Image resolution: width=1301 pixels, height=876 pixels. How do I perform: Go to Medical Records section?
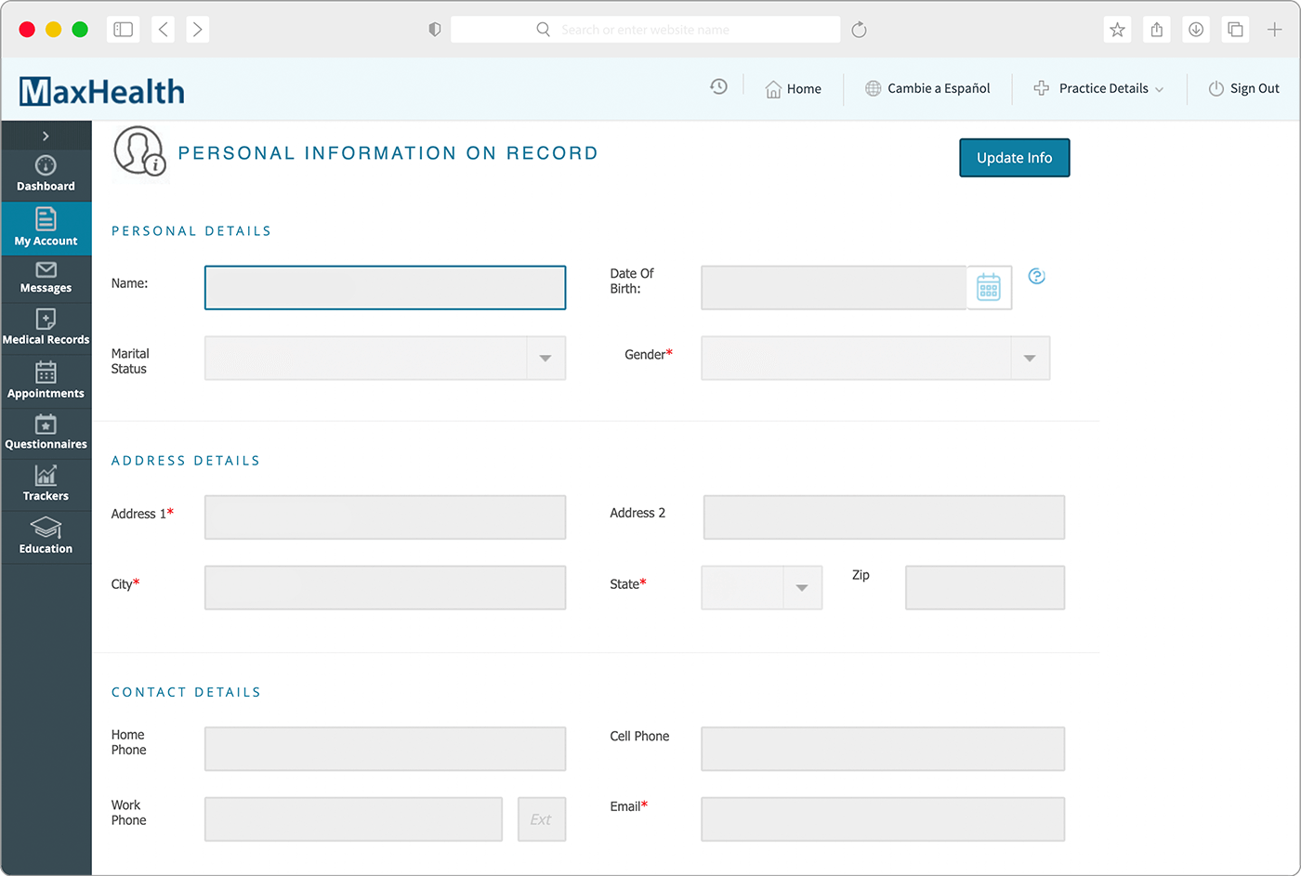point(46,328)
